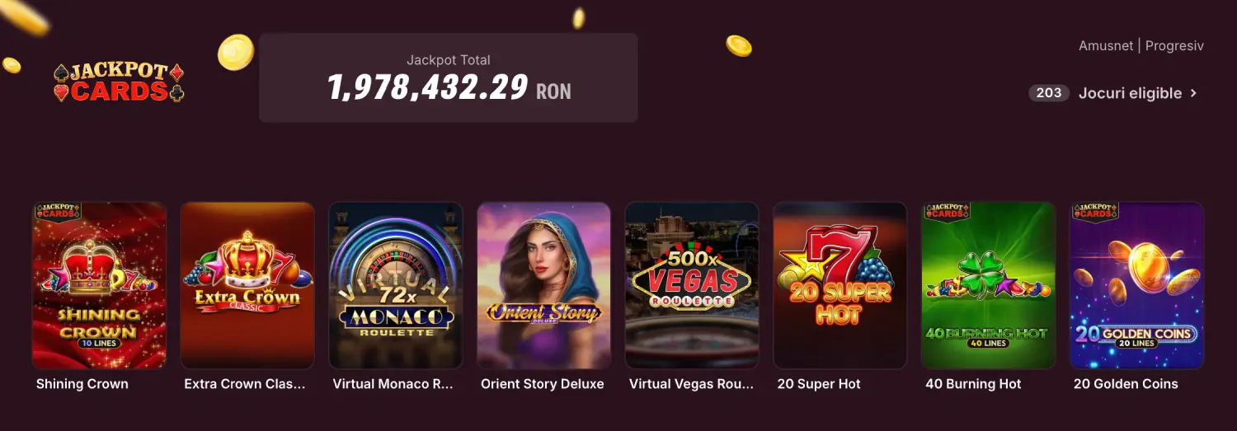Launch the 20 Golden Coins game

[x=1136, y=285]
